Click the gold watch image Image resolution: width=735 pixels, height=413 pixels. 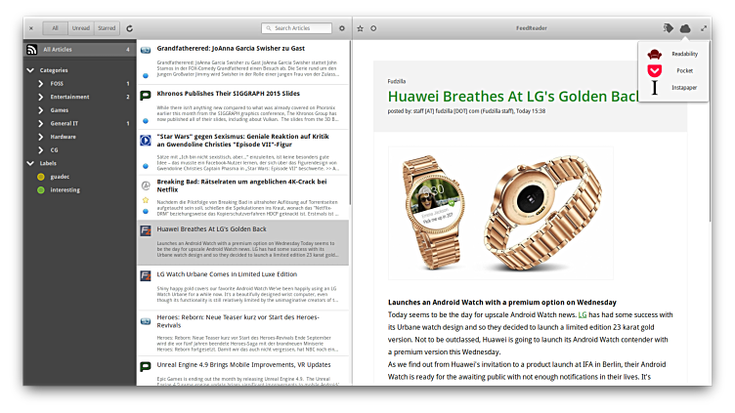(500, 213)
